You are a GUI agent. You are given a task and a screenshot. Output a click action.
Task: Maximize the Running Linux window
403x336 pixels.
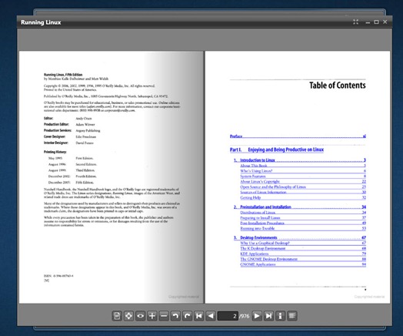pyautogui.click(x=376, y=22)
